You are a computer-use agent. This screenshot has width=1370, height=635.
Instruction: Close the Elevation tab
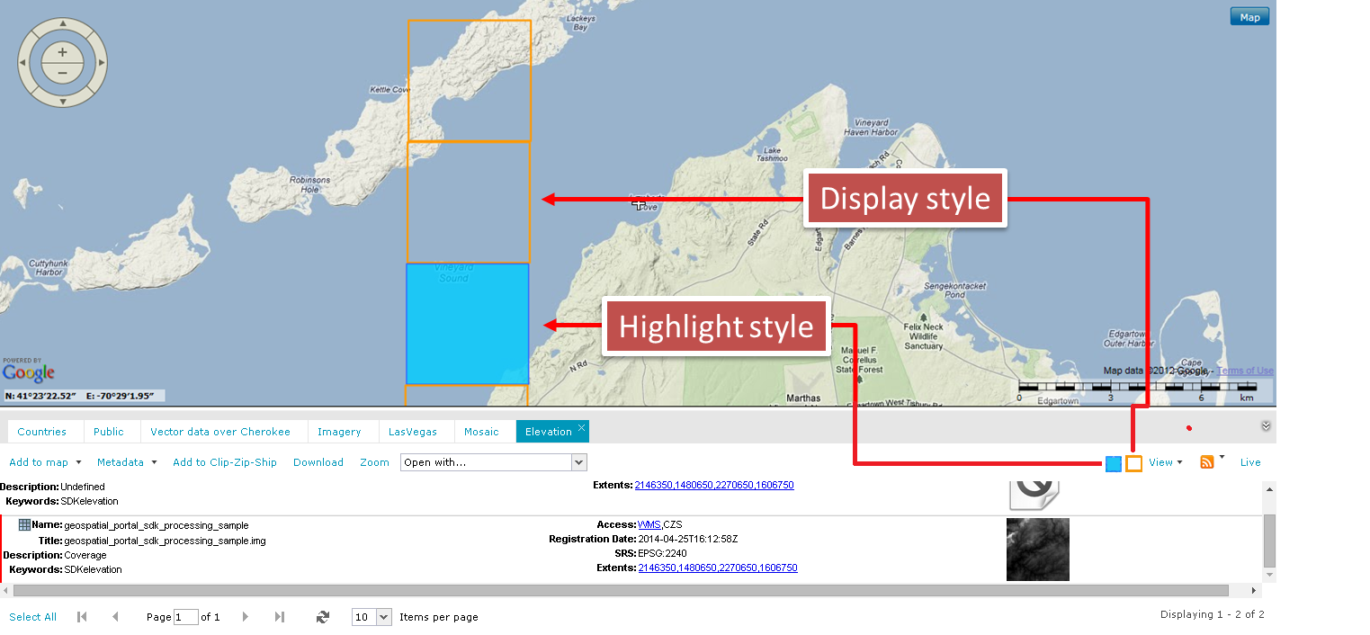click(582, 428)
